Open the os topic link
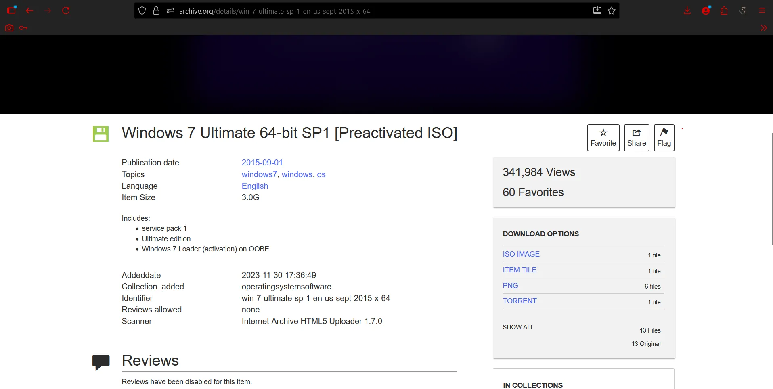 click(x=321, y=174)
